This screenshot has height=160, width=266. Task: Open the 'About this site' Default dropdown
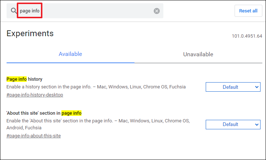pos(233,125)
